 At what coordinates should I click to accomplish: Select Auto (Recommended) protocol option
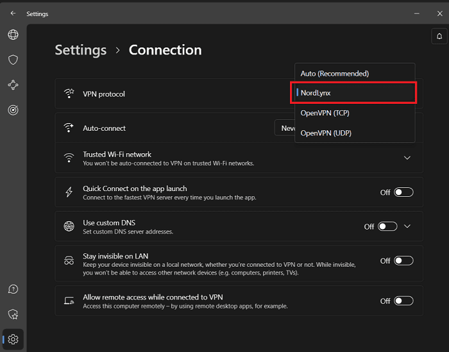355,74
